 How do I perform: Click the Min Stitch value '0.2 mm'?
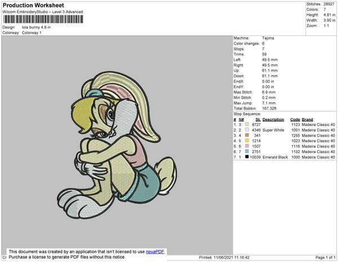tap(269, 98)
